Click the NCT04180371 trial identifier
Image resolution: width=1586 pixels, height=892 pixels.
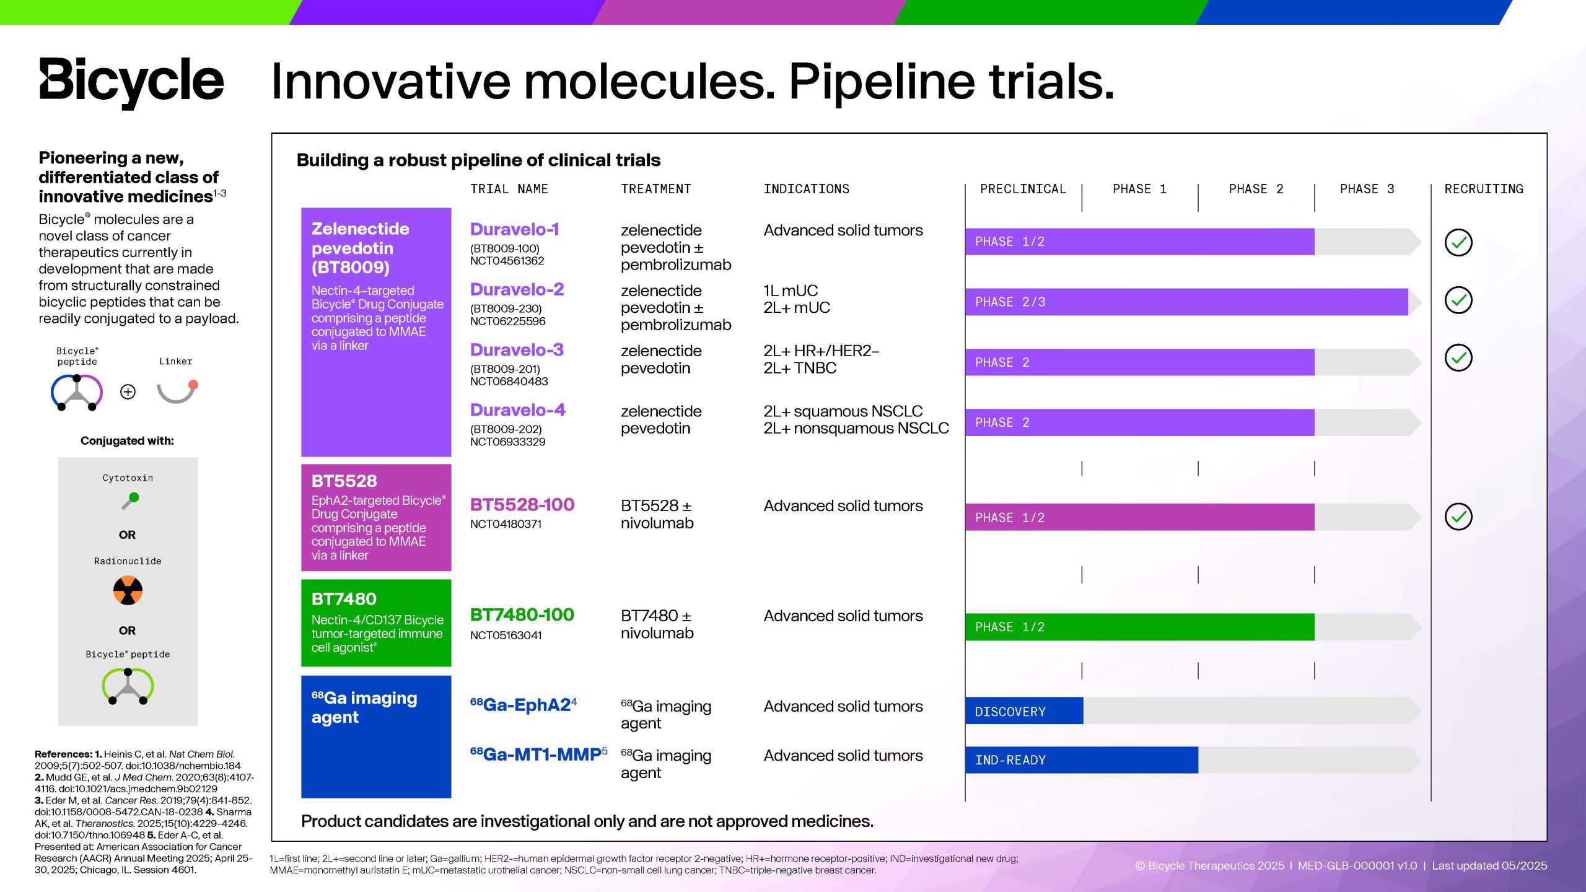[506, 524]
